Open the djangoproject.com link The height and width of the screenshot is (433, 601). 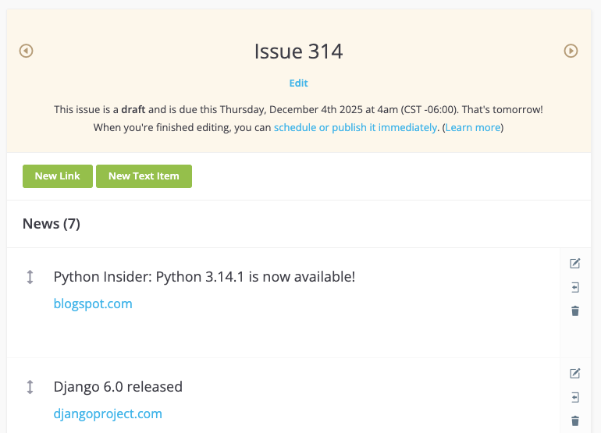tap(108, 413)
